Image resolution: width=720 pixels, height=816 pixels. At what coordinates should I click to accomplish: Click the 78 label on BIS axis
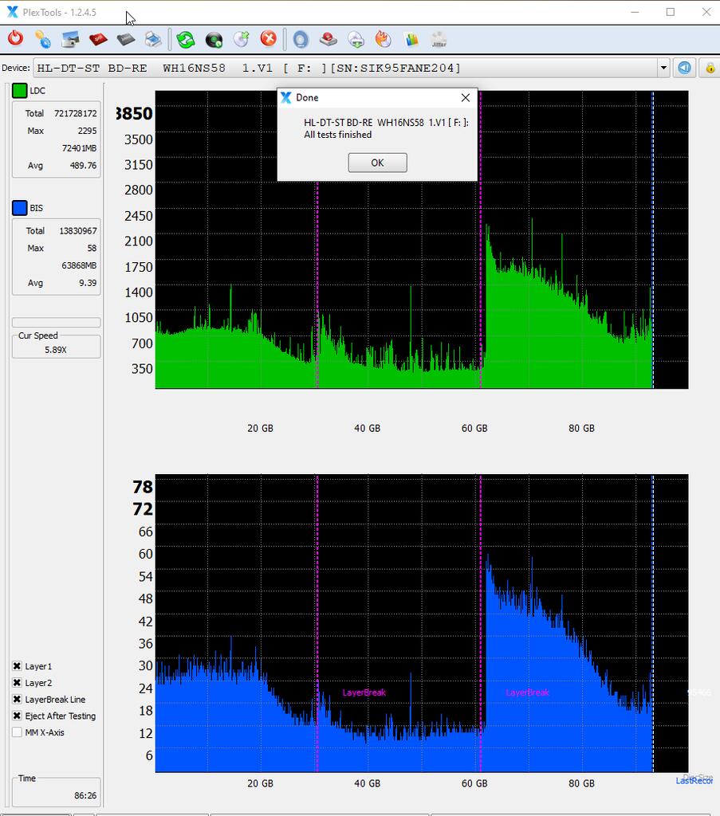[x=143, y=487]
